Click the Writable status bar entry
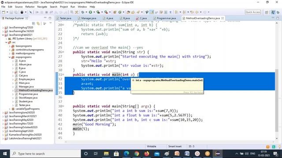The image size is (282, 158). [x=152, y=146]
